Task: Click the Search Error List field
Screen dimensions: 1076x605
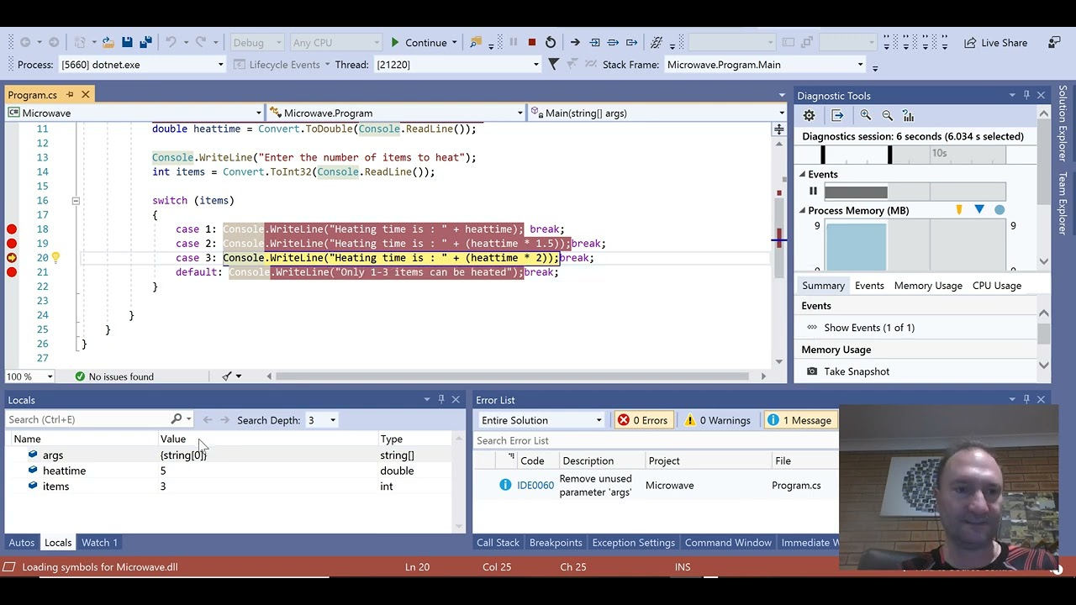Action: (656, 440)
